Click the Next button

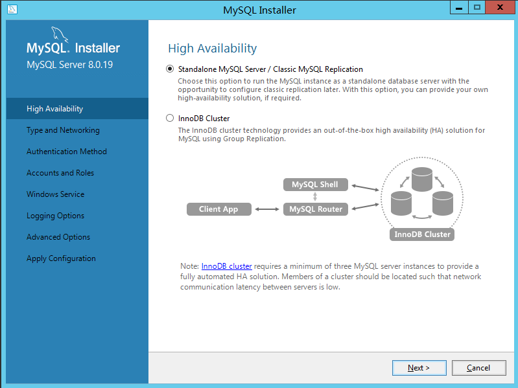(x=419, y=367)
